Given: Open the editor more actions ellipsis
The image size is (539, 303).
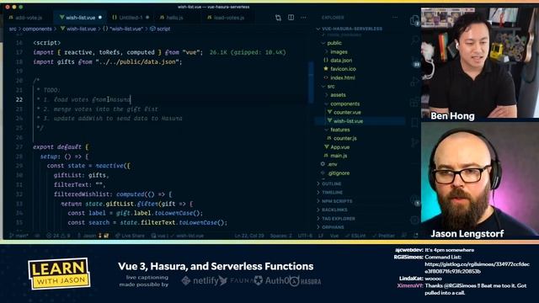Looking at the screenshot, I should click(x=303, y=18).
